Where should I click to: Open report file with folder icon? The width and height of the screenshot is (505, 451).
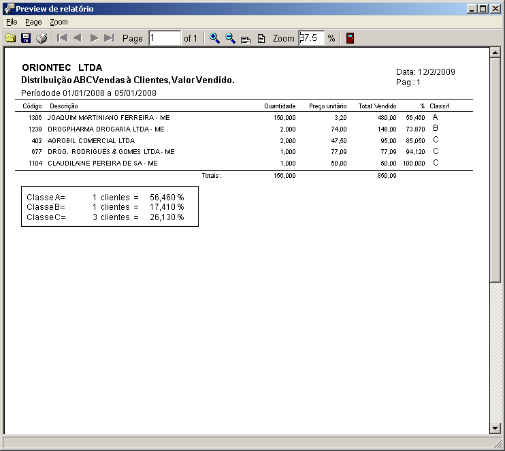(x=10, y=38)
